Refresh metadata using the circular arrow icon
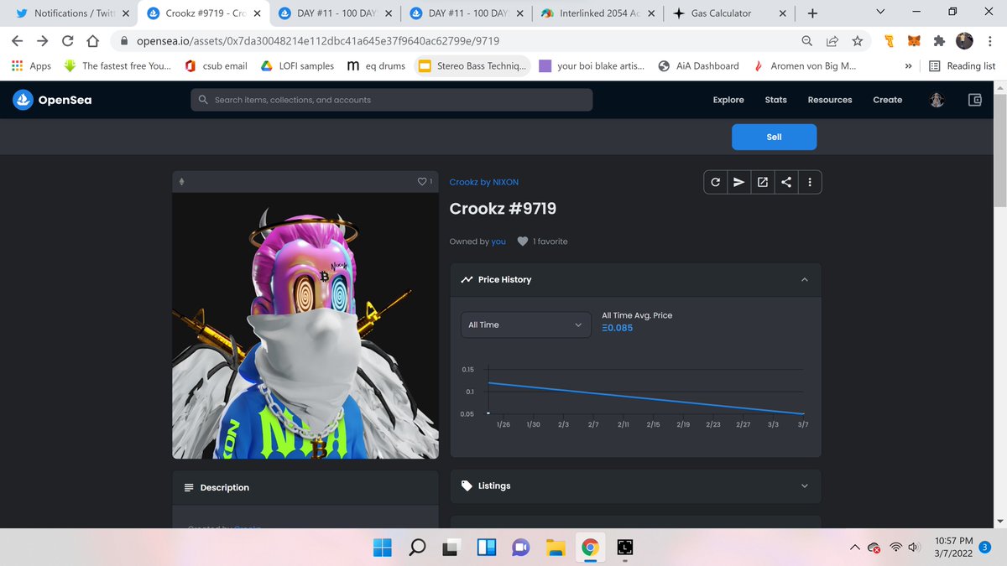Screen dimensions: 1007x566 click(715, 182)
